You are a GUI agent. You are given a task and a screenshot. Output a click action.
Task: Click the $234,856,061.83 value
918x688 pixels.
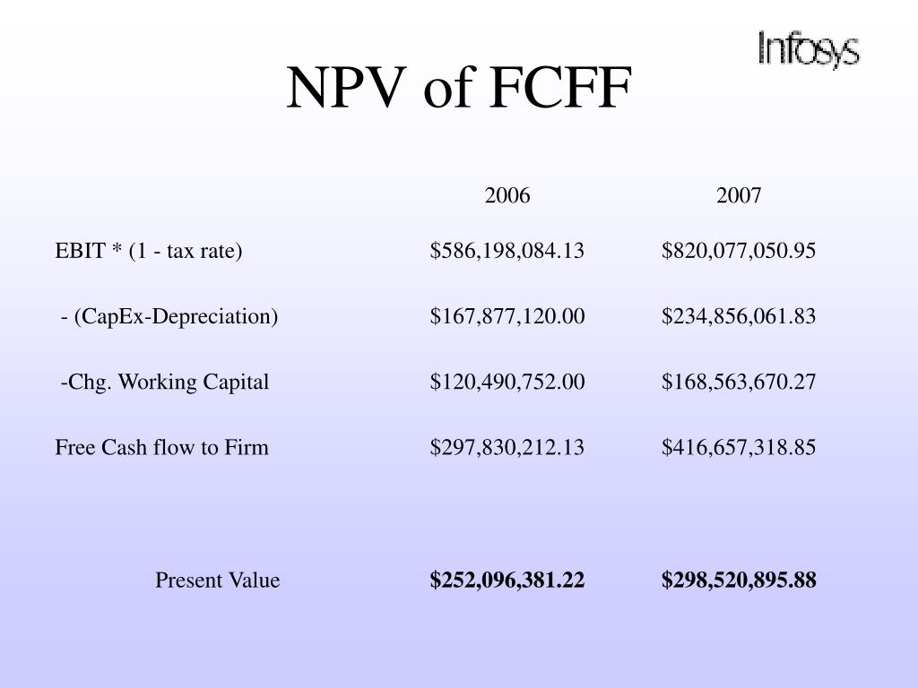tap(739, 316)
